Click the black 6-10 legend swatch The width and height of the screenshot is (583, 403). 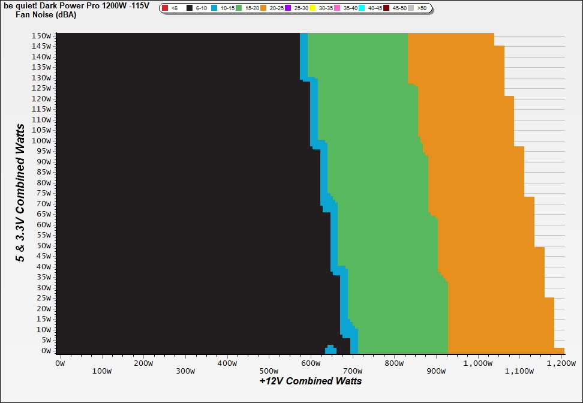point(190,8)
